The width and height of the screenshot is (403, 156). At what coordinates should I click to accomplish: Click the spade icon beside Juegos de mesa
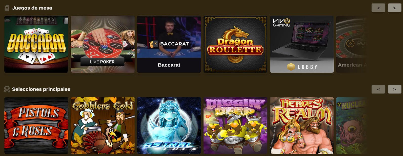click(7, 8)
